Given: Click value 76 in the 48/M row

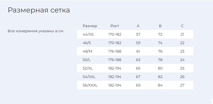Looking at the screenshot, I should coord(160,51).
